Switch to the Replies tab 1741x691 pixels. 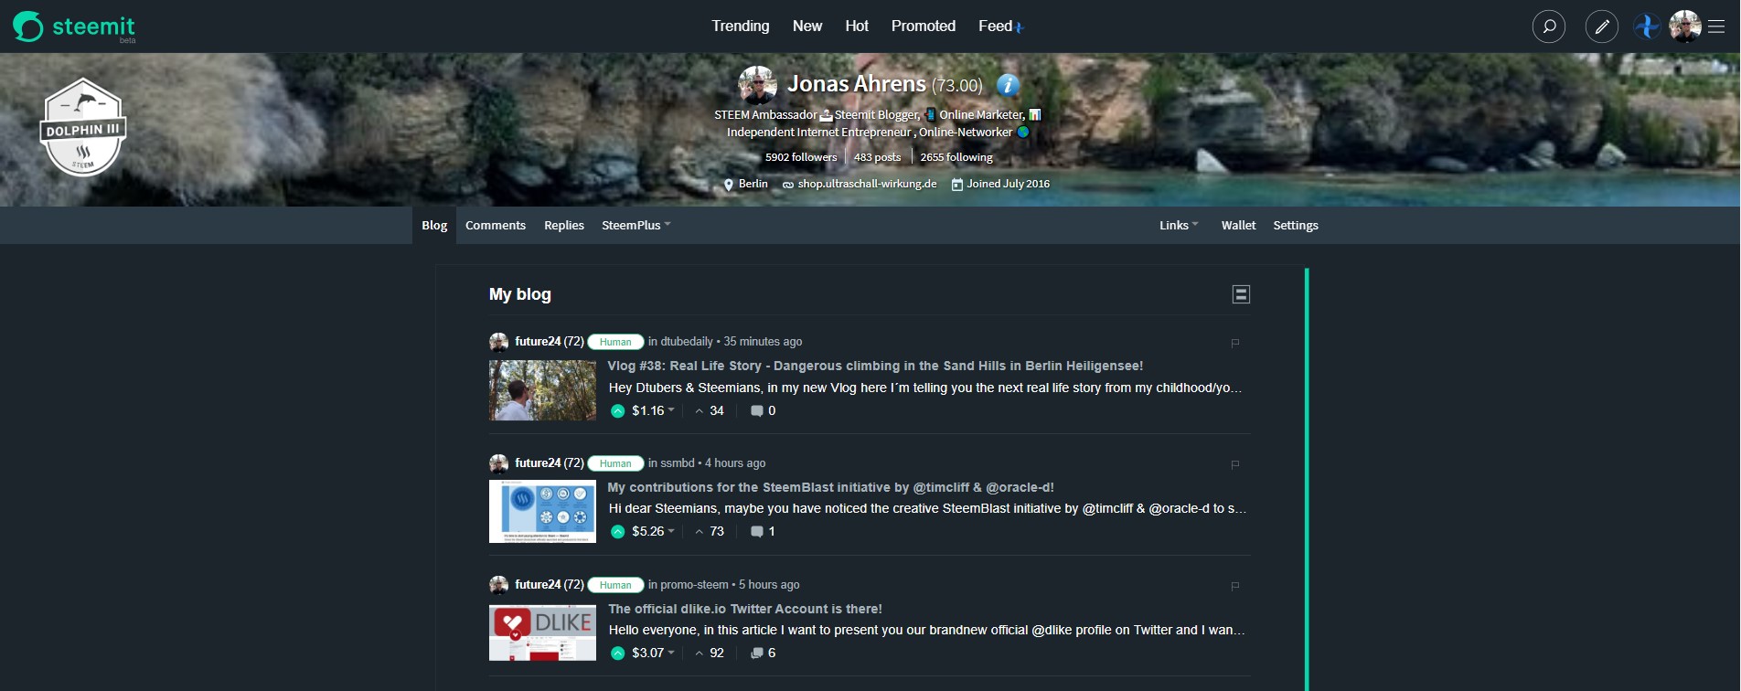(x=564, y=226)
